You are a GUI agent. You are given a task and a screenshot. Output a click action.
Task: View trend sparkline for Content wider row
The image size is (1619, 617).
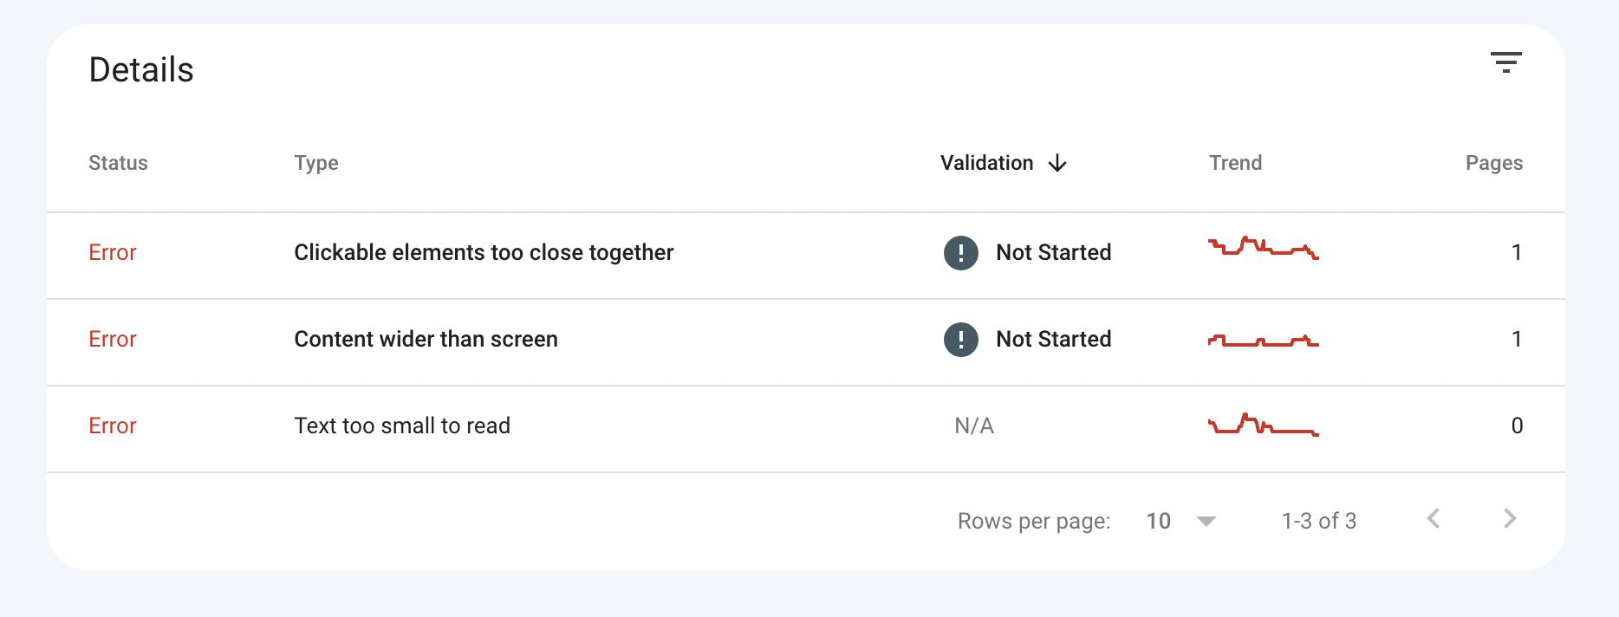point(1263,341)
